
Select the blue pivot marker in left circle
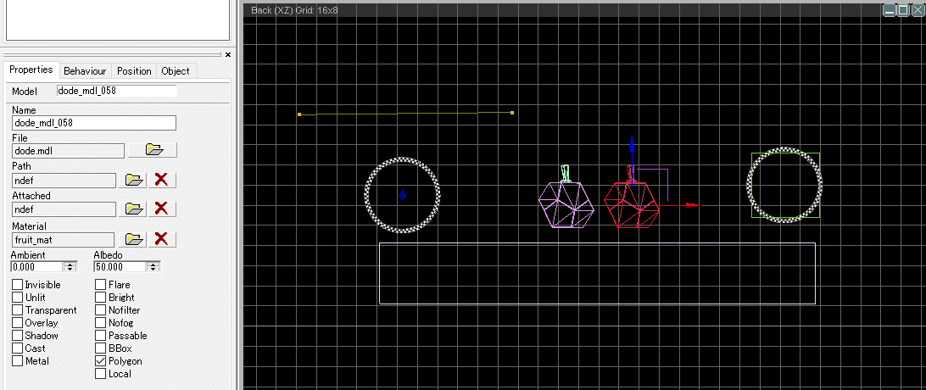(x=402, y=195)
